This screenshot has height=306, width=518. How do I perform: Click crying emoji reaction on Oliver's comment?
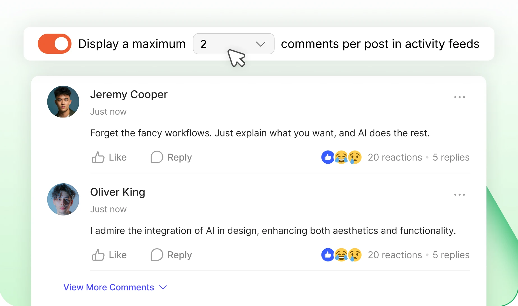355,255
